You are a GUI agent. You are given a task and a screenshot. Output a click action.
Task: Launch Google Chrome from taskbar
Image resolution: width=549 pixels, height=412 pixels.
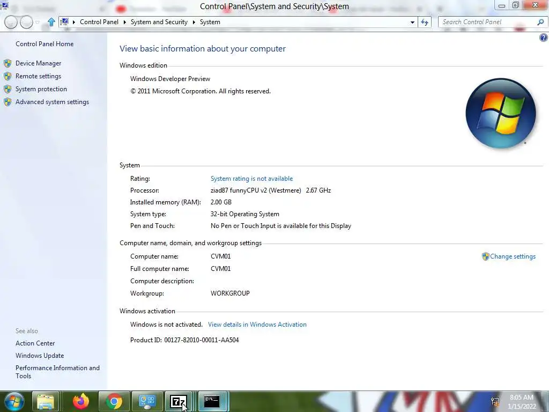pyautogui.click(x=114, y=401)
